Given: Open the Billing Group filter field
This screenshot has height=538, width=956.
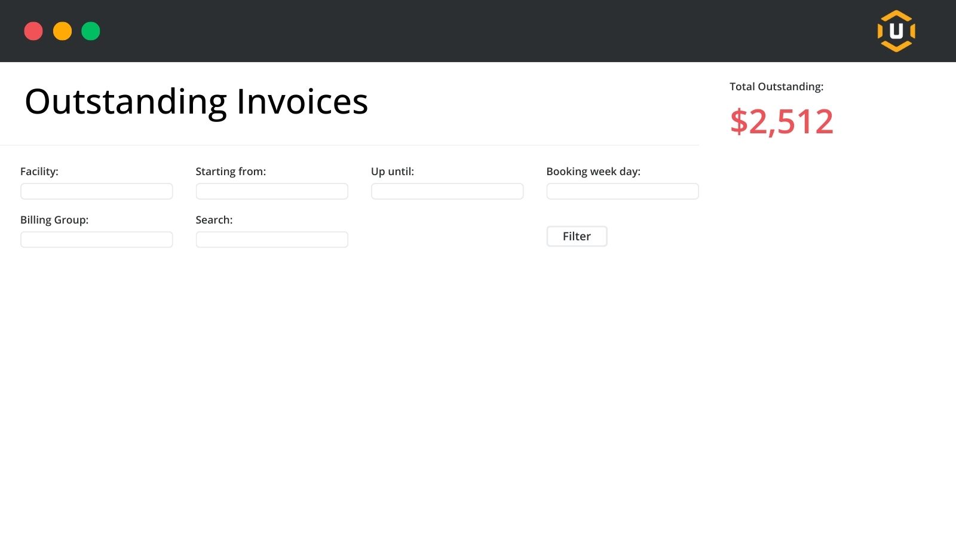Looking at the screenshot, I should (96, 240).
